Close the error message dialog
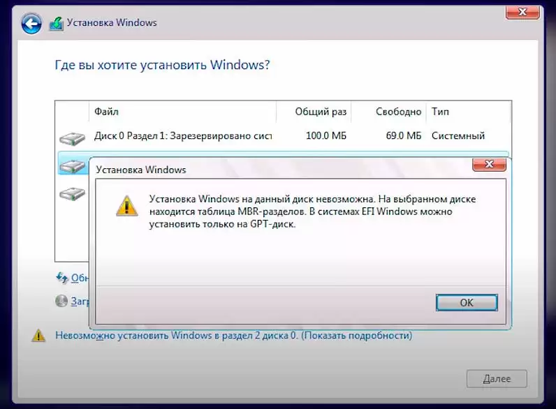The width and height of the screenshot is (556, 409). click(x=490, y=164)
